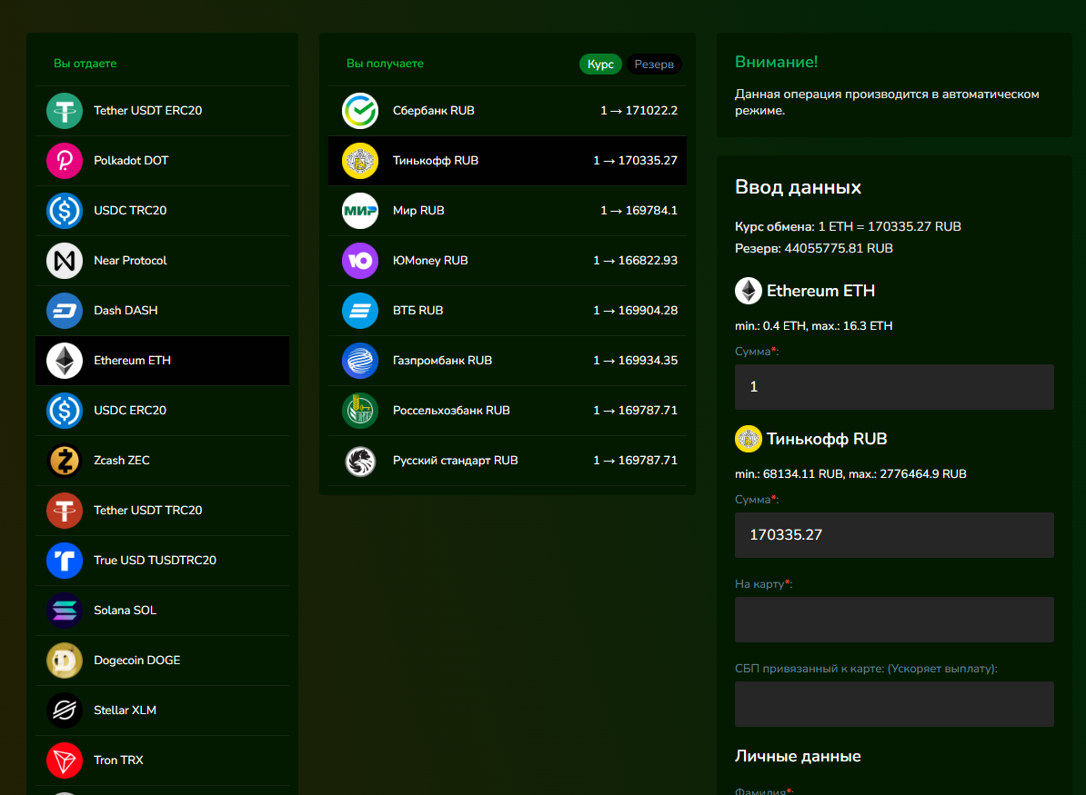
Task: Click the Ethereum icon in the Ввод данных form
Action: click(748, 291)
